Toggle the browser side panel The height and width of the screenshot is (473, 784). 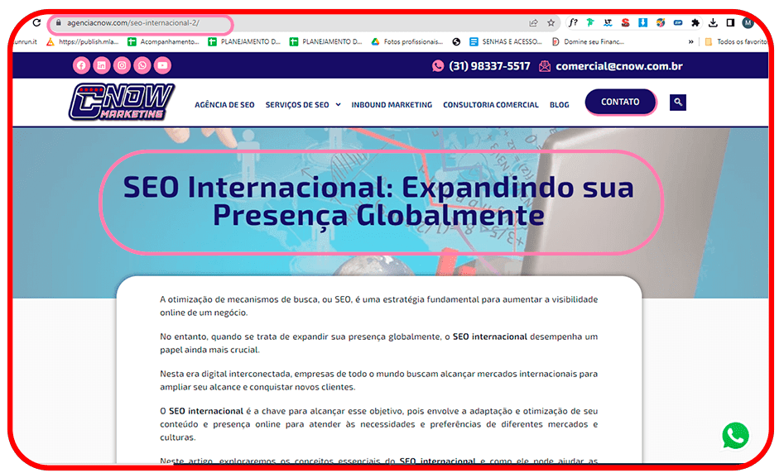pyautogui.click(x=730, y=22)
